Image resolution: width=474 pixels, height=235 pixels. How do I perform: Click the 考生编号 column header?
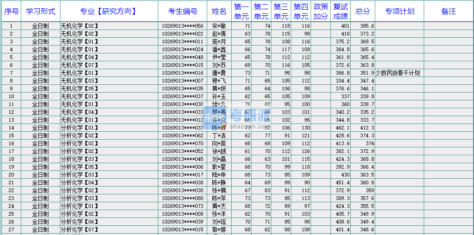[182, 12]
